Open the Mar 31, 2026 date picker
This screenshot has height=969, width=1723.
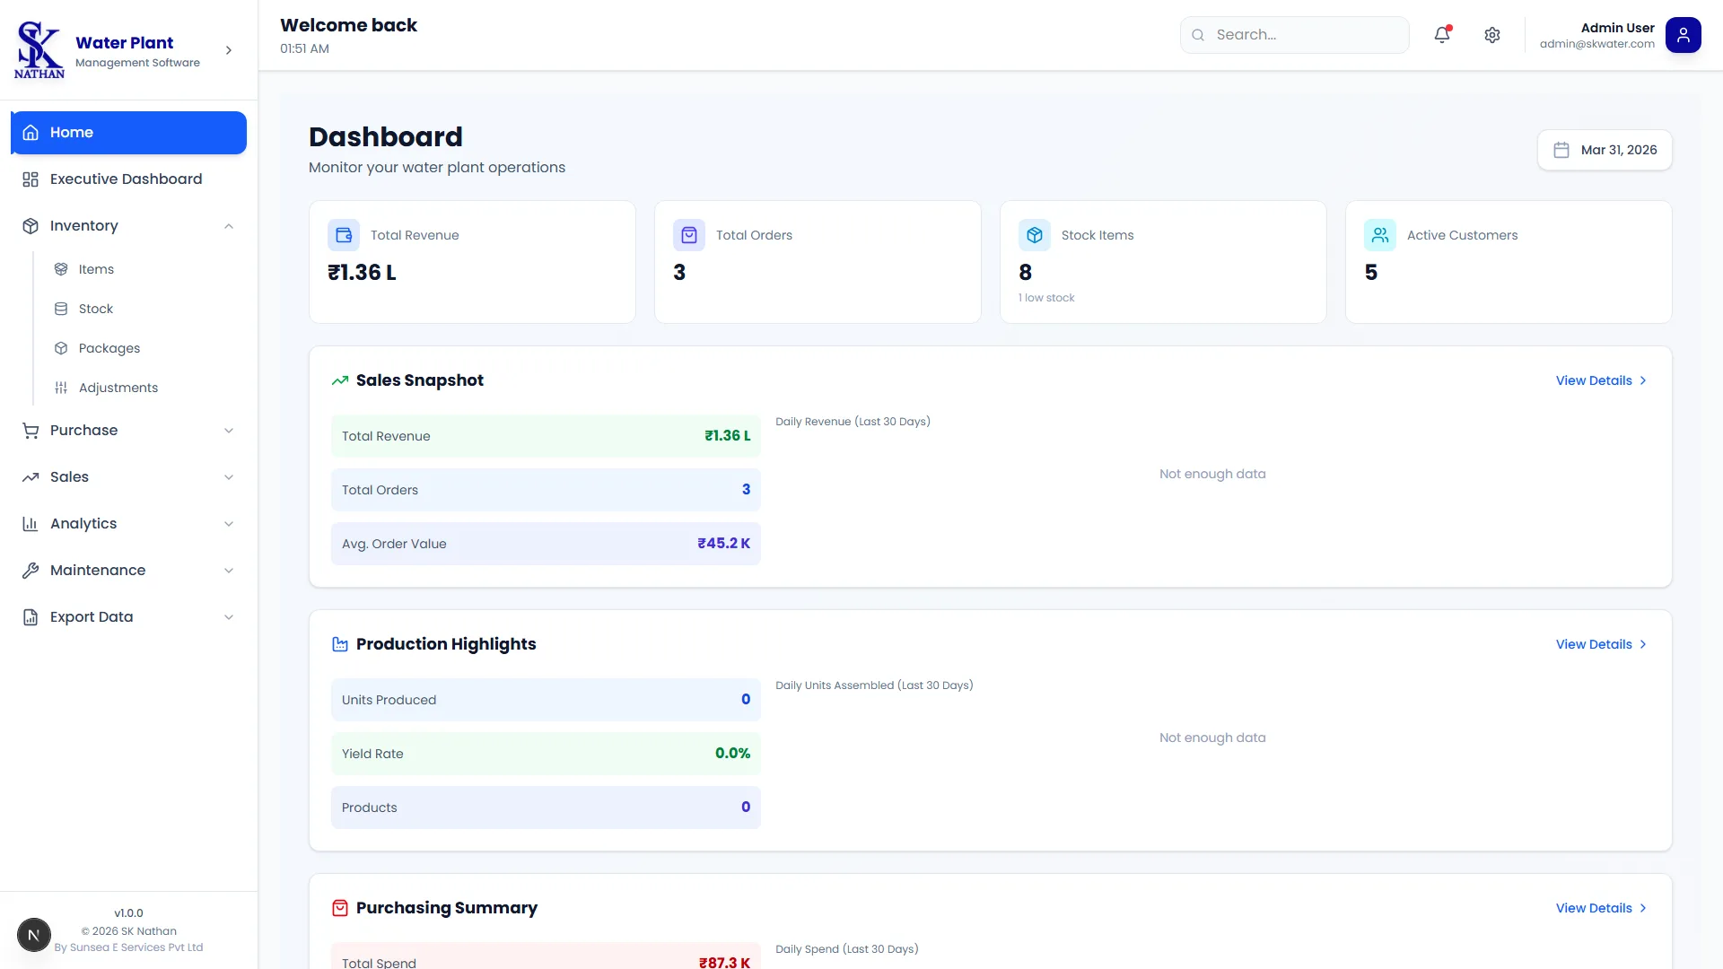1605,150
